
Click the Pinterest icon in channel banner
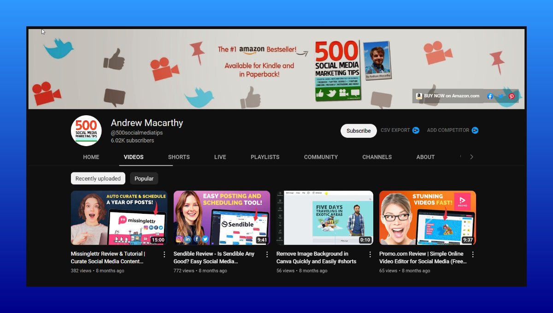coord(512,96)
